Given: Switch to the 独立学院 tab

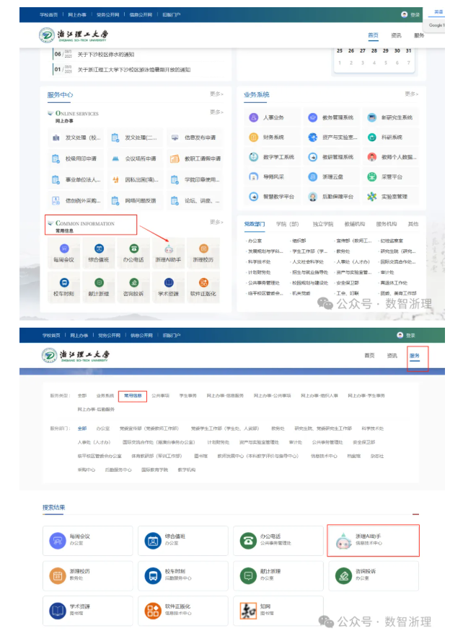Looking at the screenshot, I should (323, 224).
